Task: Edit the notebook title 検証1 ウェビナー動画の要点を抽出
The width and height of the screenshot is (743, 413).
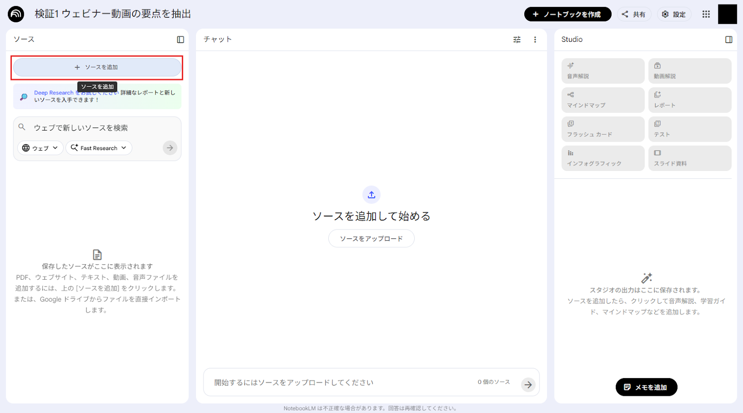Action: (113, 14)
